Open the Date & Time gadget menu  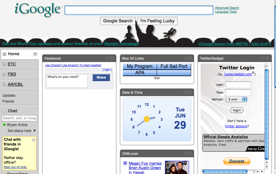coord(185,92)
